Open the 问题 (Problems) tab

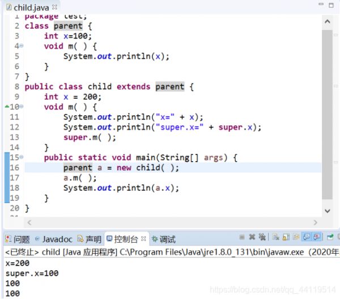click(x=18, y=239)
